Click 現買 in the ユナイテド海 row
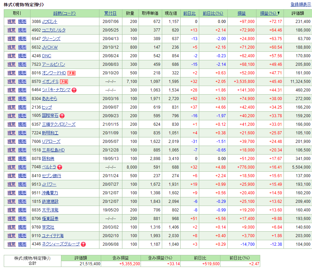This screenshot has width=312, height=269. pos(11,235)
